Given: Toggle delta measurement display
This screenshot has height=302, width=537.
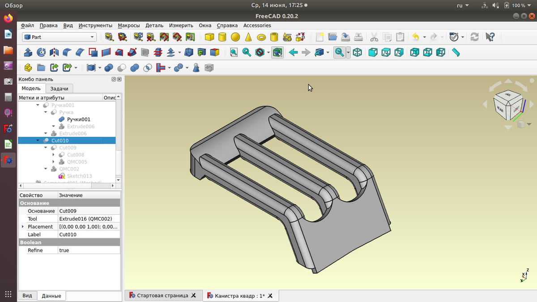Looking at the screenshot, I should (x=190, y=37).
